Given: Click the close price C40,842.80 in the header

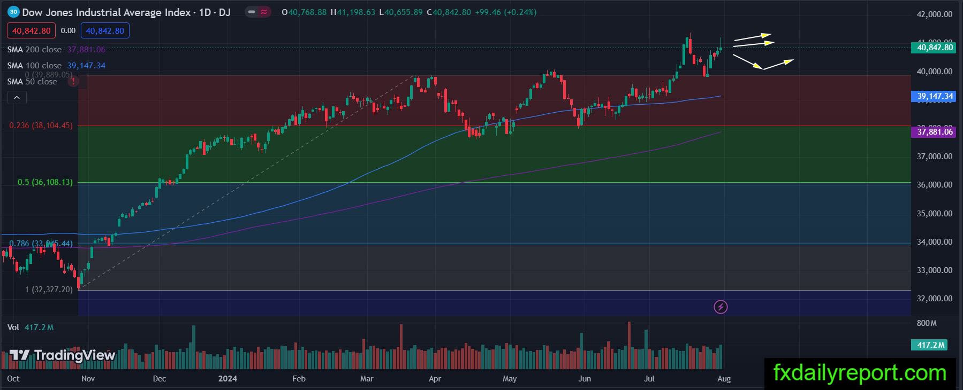Looking at the screenshot, I should [449, 12].
